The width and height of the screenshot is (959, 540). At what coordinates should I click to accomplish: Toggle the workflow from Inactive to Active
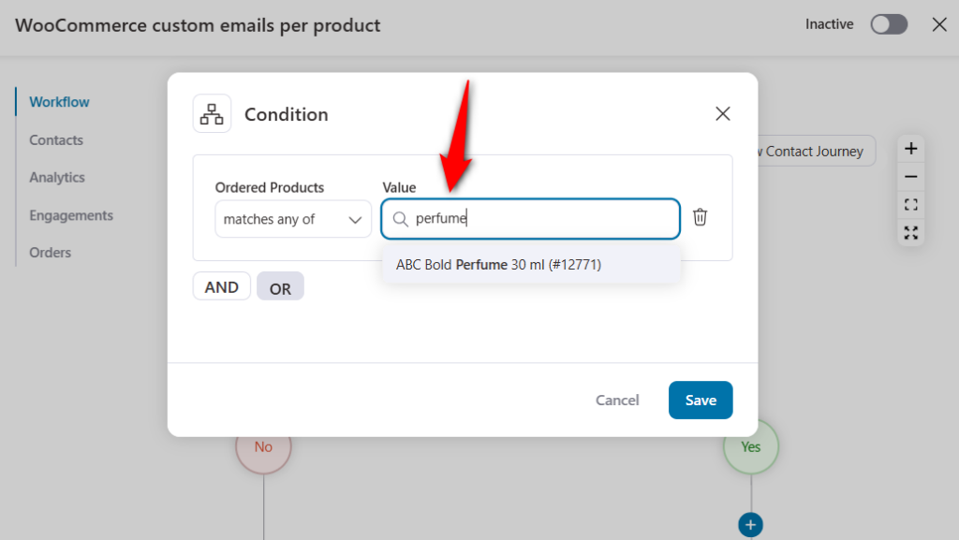tap(888, 24)
